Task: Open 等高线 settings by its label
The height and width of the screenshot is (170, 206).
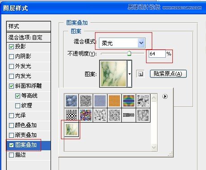Action: tap(29, 96)
